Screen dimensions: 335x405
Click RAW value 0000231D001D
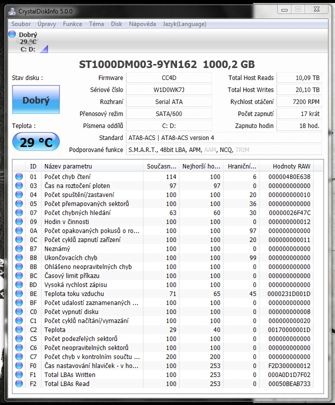coord(289,294)
